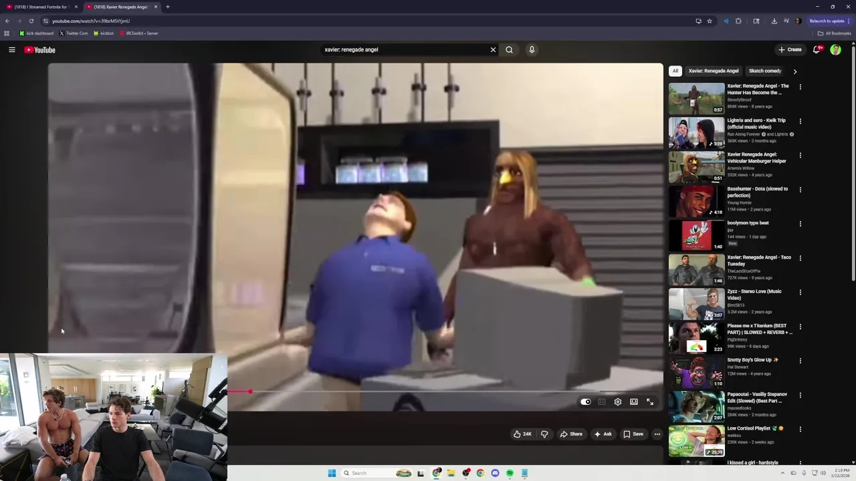Open All Bookmarks folder
The image size is (856, 481).
(x=835, y=33)
